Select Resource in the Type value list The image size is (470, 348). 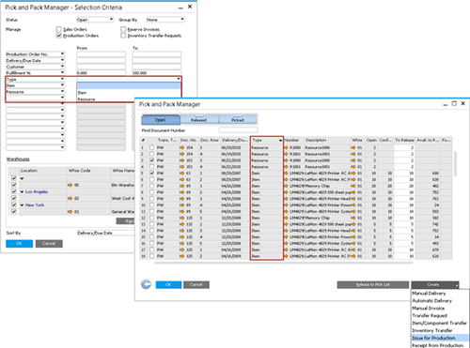[129, 99]
